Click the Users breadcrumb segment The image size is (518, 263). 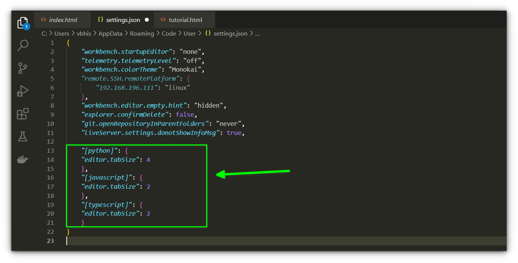click(62, 33)
